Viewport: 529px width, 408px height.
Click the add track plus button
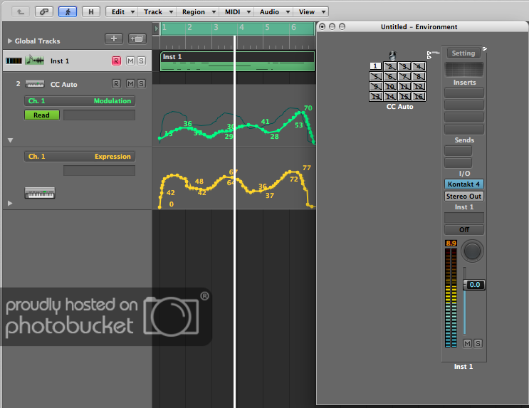[113, 38]
